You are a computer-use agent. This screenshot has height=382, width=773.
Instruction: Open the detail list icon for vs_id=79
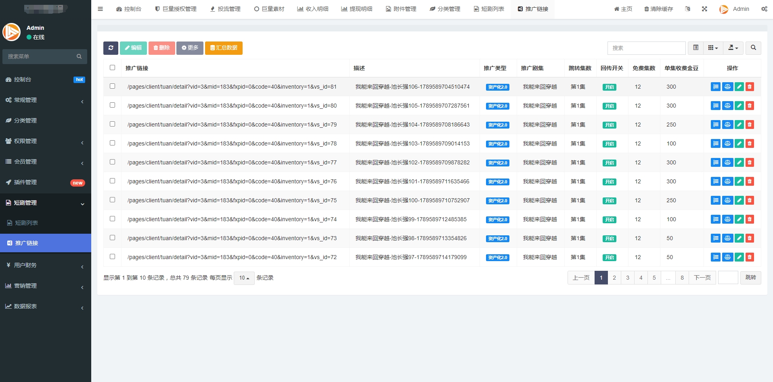[x=715, y=125]
